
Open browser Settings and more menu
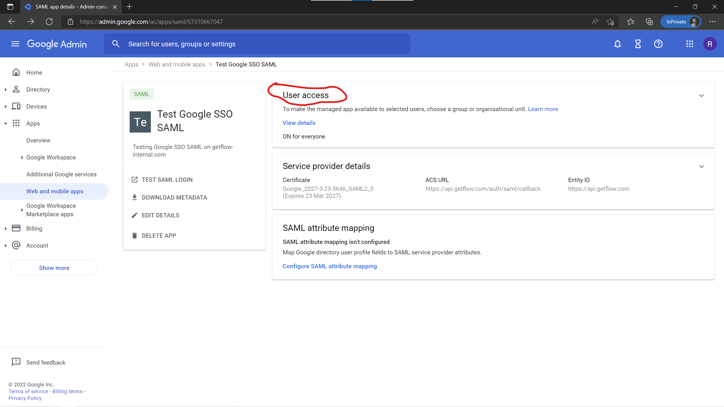[712, 21]
